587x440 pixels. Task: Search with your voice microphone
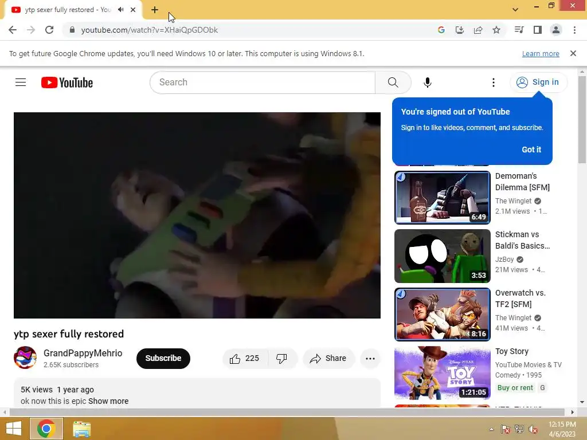(428, 82)
